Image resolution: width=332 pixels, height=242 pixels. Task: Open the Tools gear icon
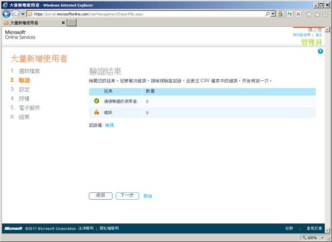tap(326, 14)
